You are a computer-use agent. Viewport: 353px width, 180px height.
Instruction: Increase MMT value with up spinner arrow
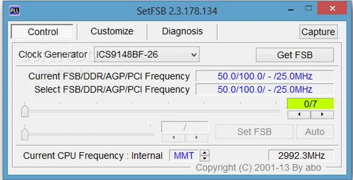point(205,153)
